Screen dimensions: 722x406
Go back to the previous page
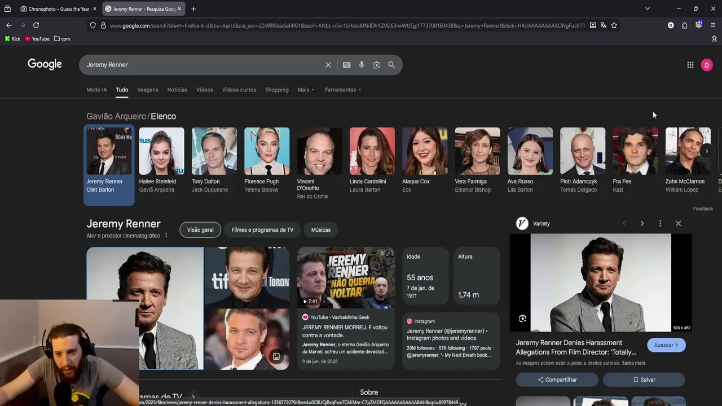pos(9,25)
